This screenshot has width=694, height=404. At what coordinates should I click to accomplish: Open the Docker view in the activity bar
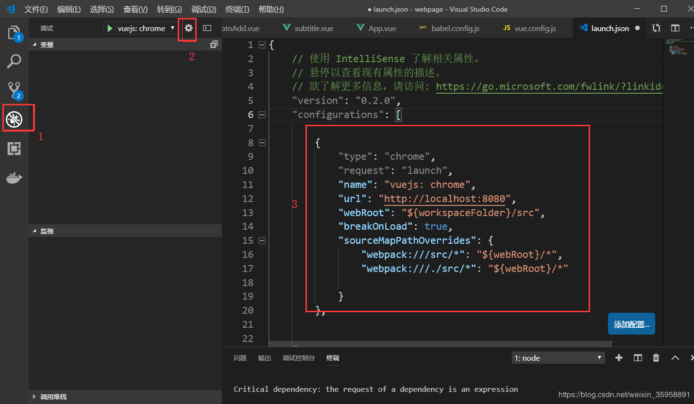(14, 178)
